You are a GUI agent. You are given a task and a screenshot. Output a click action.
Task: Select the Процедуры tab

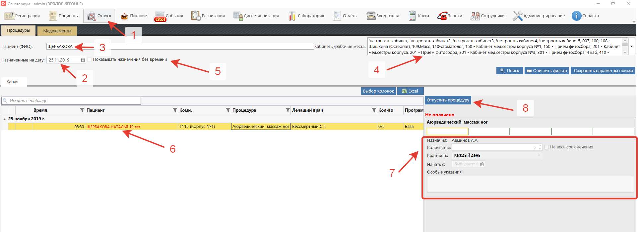[18, 30]
